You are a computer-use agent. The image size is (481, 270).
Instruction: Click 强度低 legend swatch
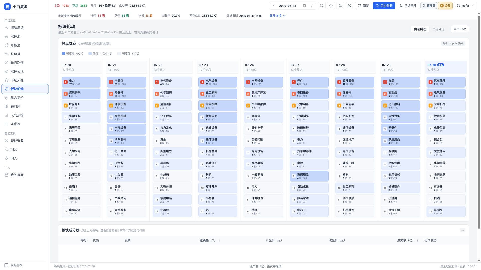(119, 53)
